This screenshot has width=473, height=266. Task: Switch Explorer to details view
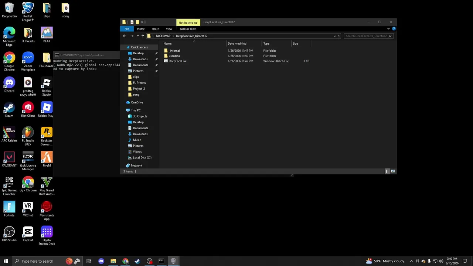(387, 171)
